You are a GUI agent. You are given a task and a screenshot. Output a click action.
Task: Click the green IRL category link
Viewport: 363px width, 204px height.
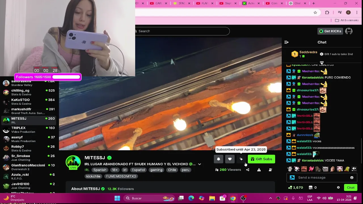pos(87,170)
